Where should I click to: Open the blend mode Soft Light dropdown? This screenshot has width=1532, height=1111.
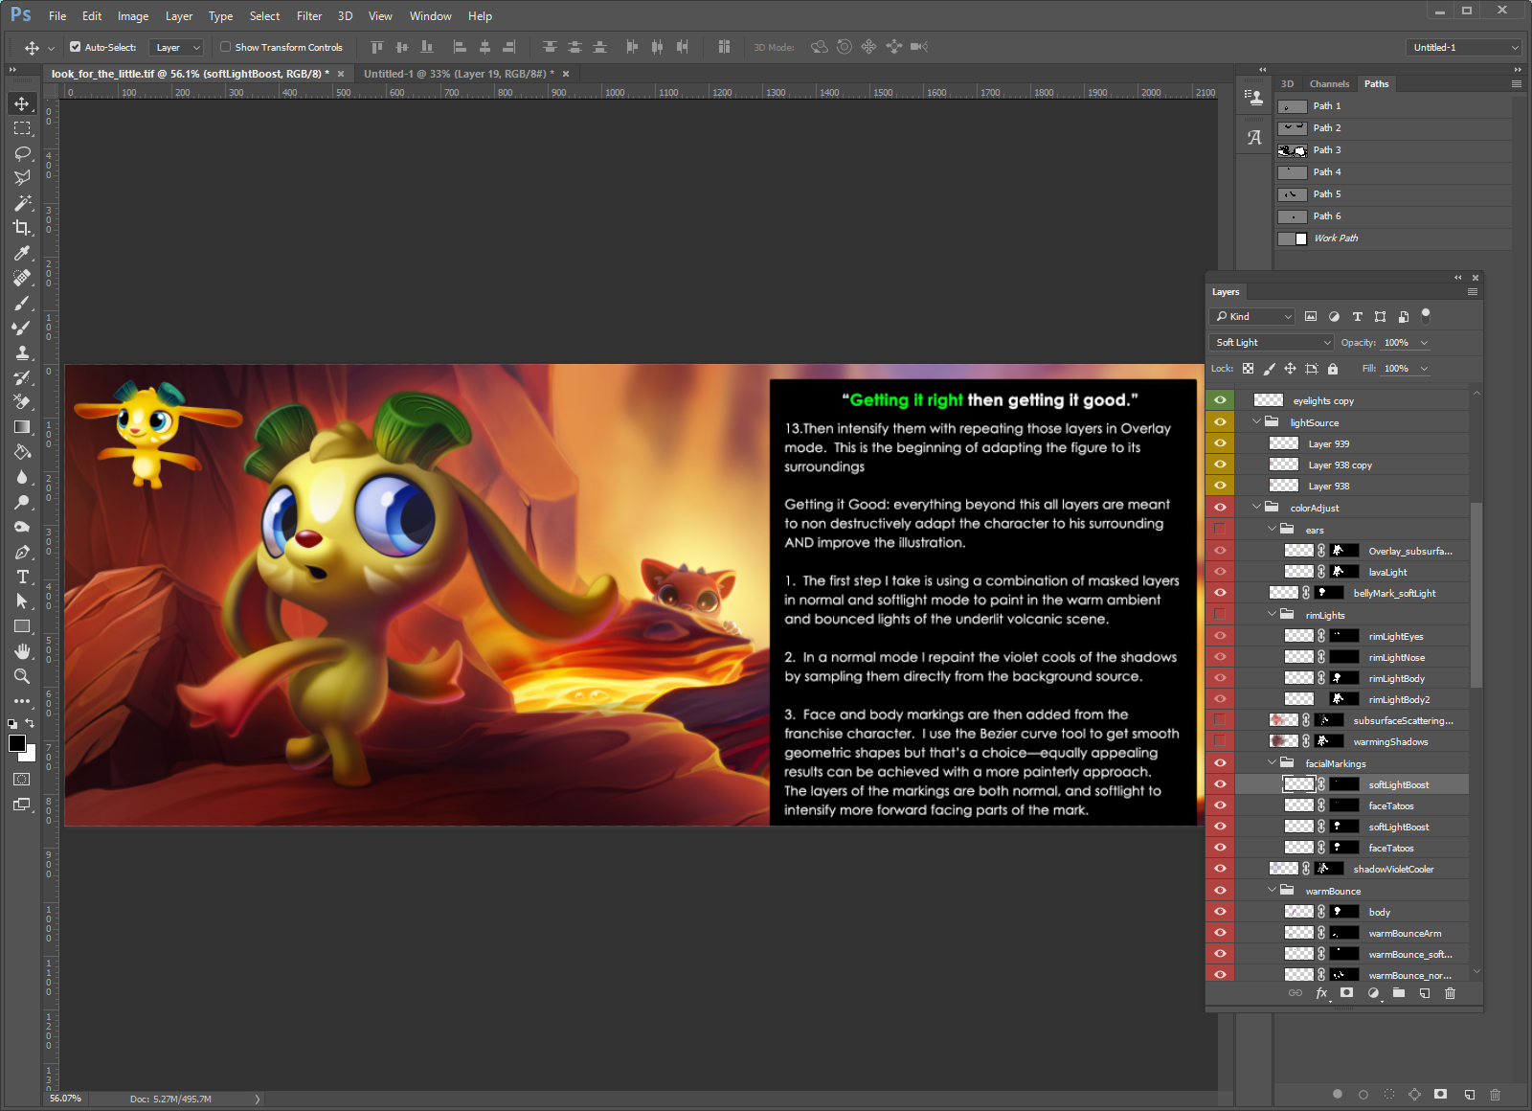coord(1273,343)
